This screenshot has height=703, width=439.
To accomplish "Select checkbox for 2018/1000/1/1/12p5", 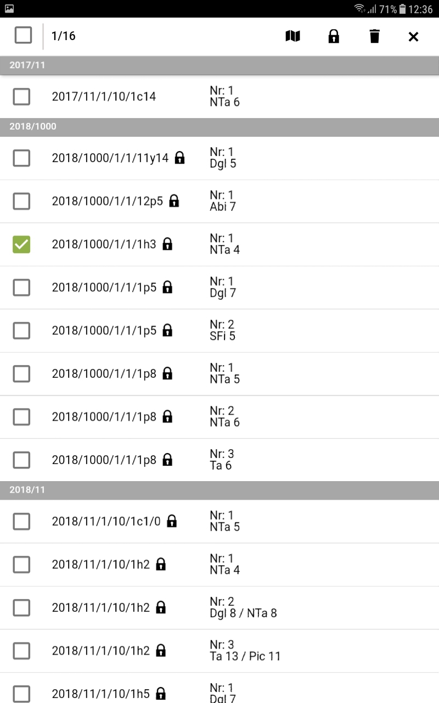I will (x=21, y=202).
